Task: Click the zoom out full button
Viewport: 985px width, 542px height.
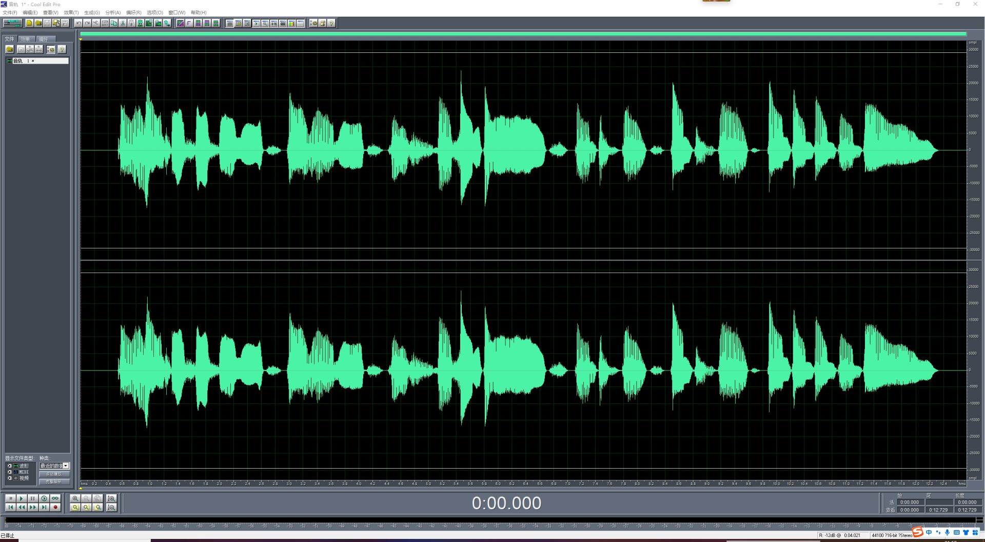Action: pyautogui.click(x=98, y=498)
